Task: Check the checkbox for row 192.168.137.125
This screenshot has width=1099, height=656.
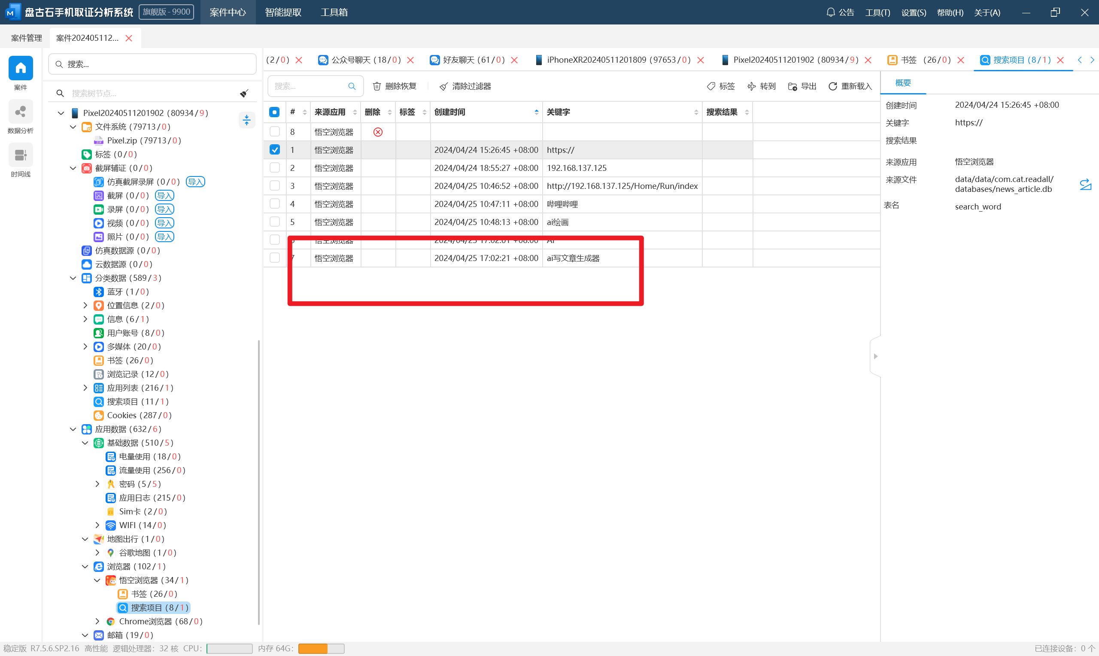Action: click(x=274, y=168)
